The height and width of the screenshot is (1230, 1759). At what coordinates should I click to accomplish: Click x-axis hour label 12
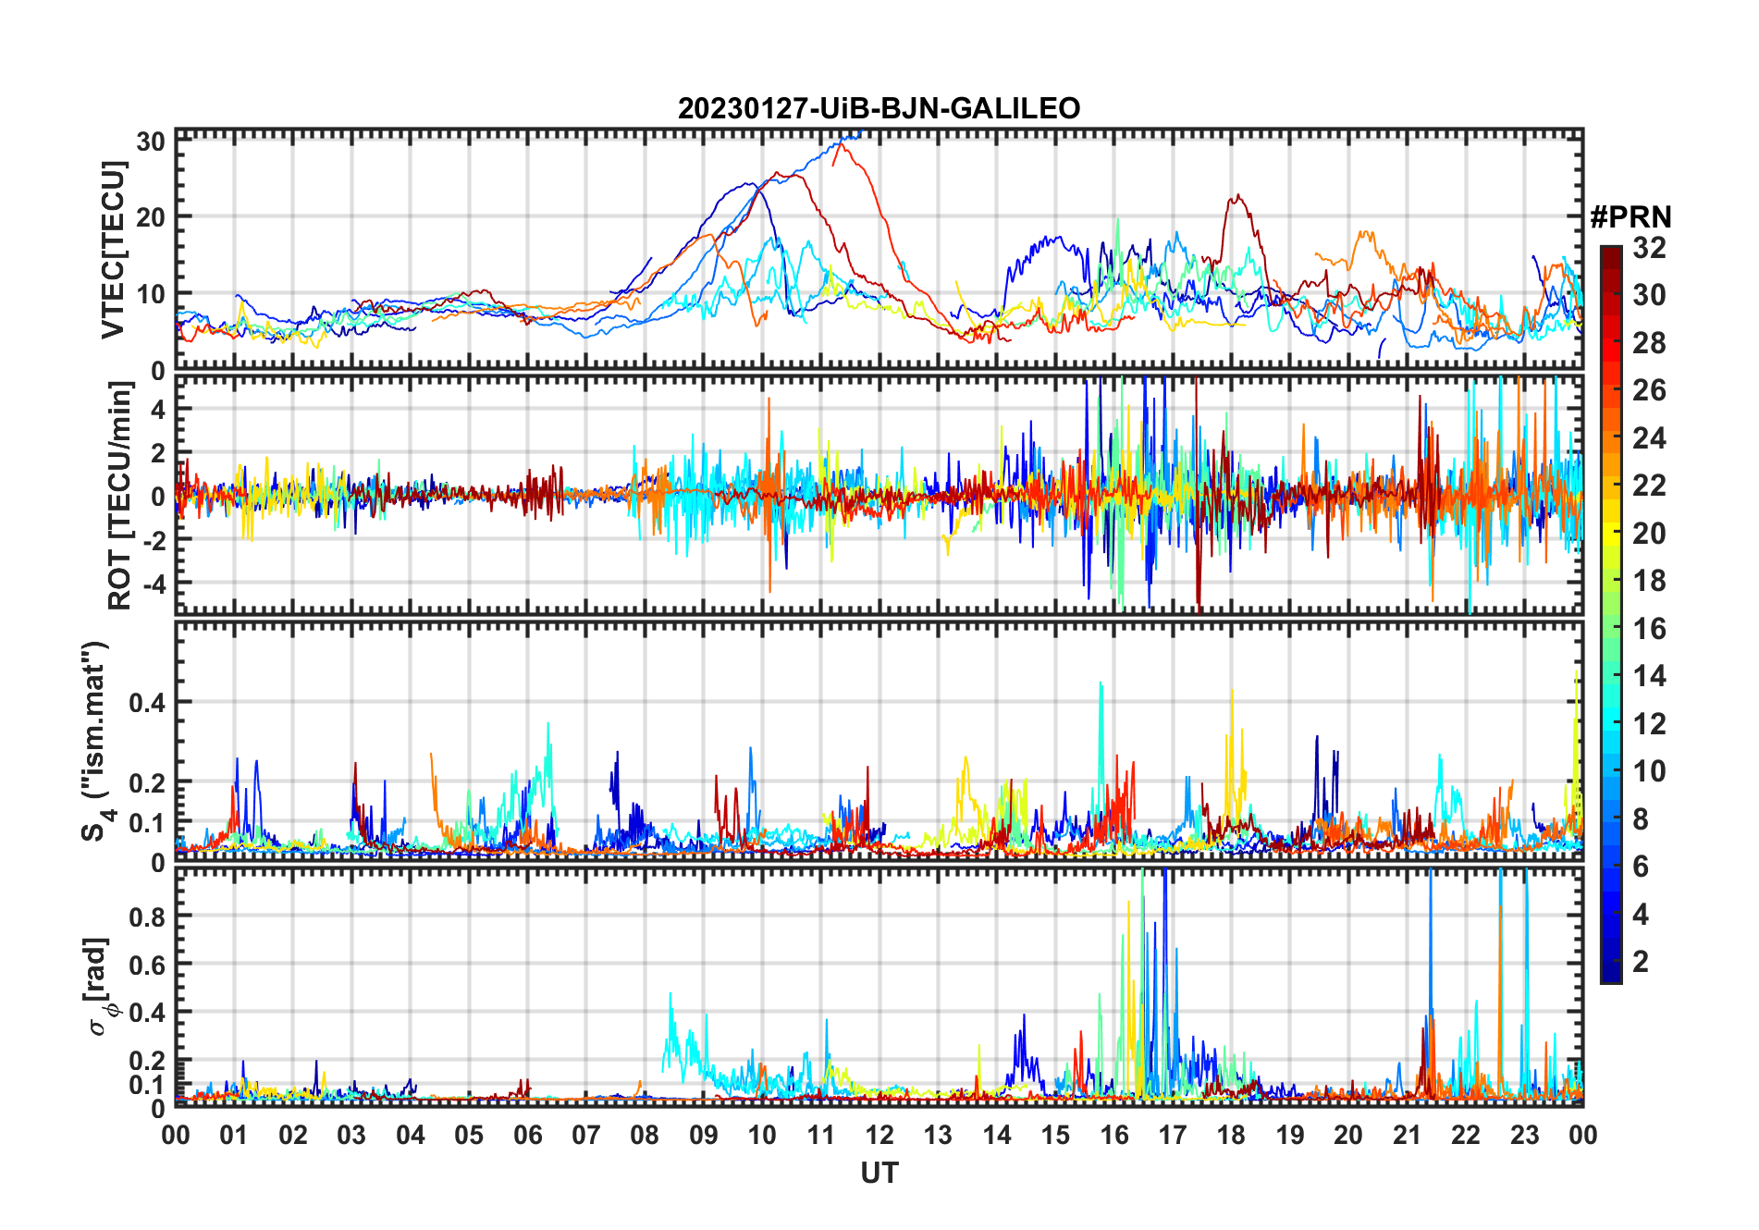click(879, 1135)
